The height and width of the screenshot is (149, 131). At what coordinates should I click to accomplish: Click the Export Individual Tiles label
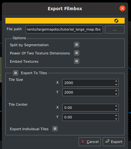pos(29,129)
